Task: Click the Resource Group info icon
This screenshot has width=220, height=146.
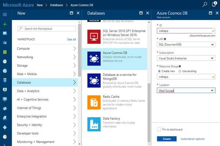Action: 180,66
